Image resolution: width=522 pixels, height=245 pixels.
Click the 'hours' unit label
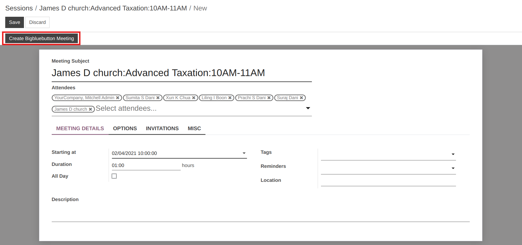(188, 165)
